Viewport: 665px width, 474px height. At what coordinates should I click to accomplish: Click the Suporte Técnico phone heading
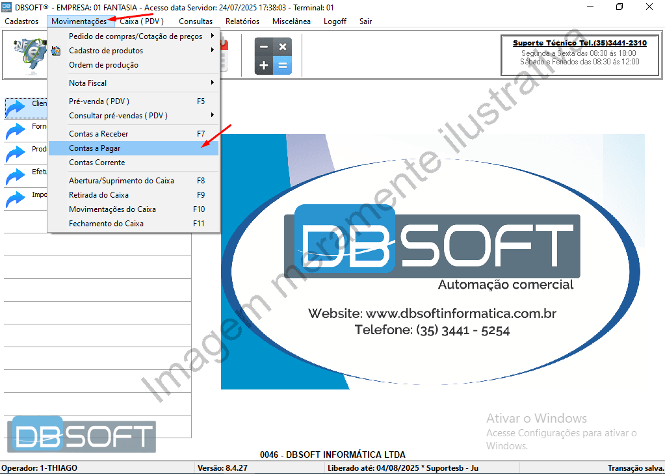tap(579, 43)
